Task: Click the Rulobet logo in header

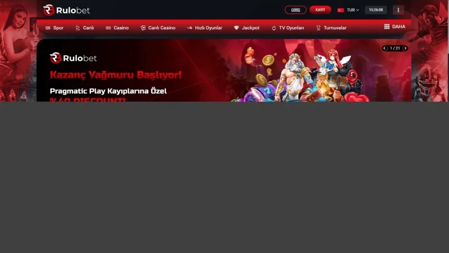Action: [66, 10]
